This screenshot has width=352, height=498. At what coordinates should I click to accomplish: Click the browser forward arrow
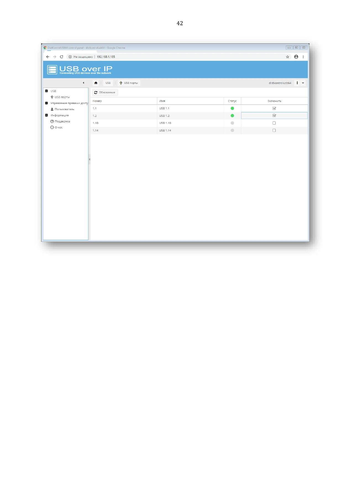tap(54, 57)
